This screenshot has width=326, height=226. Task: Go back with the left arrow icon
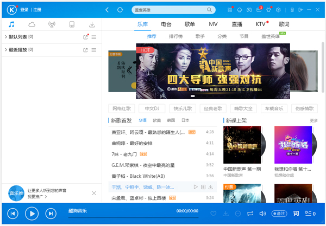point(107,10)
